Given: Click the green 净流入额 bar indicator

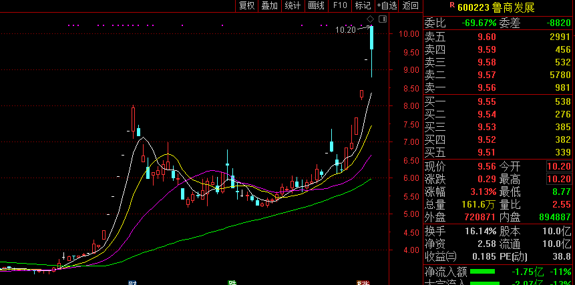Looking at the screenshot, I should click(483, 272).
